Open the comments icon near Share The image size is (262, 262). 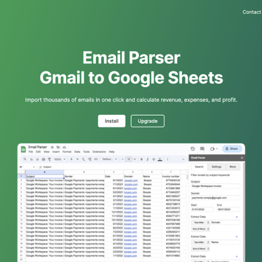(202, 148)
